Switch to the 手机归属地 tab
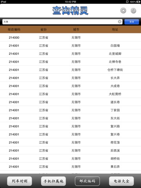 coord(53,181)
